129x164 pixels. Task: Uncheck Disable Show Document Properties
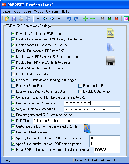click(13, 68)
